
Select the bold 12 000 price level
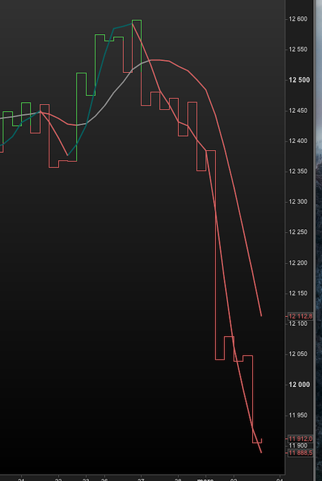[x=299, y=385]
